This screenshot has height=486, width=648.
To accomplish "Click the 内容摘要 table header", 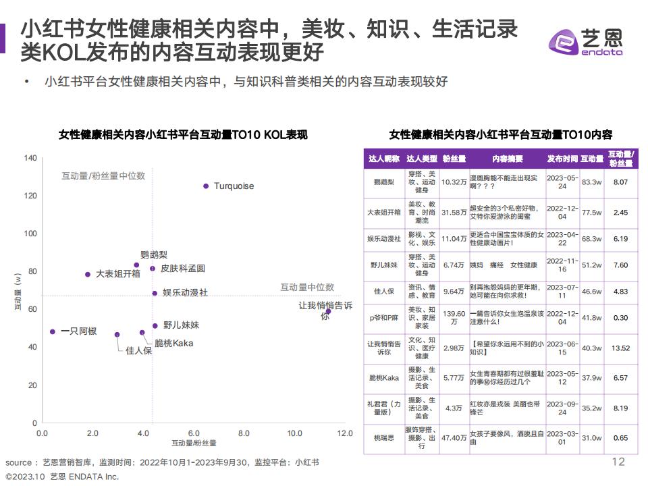I will pyautogui.click(x=507, y=159).
